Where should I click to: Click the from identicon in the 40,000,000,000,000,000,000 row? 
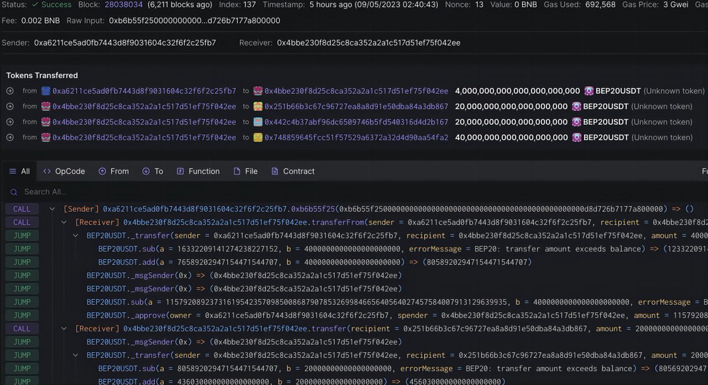click(46, 137)
